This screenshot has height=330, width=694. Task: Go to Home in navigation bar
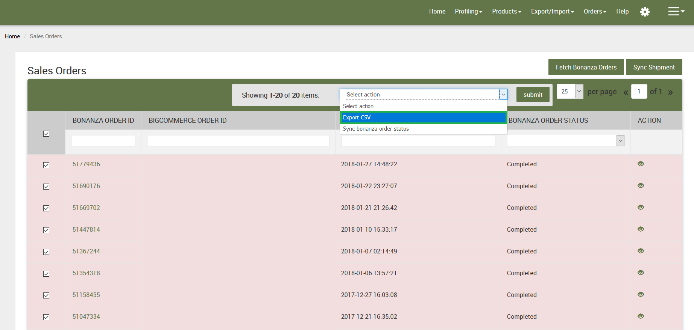(437, 12)
